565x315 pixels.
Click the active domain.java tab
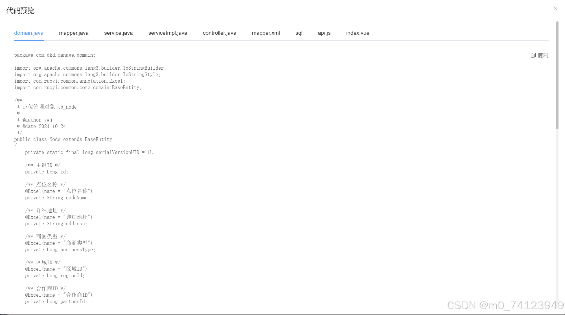tap(29, 33)
